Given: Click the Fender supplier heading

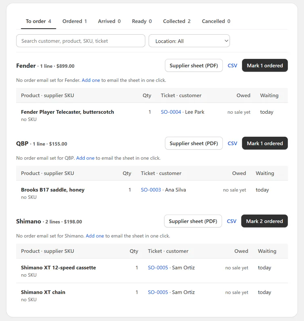Looking at the screenshot, I should (x=26, y=66).
